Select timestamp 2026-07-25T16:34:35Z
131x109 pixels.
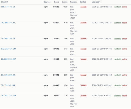(x=102, y=96)
